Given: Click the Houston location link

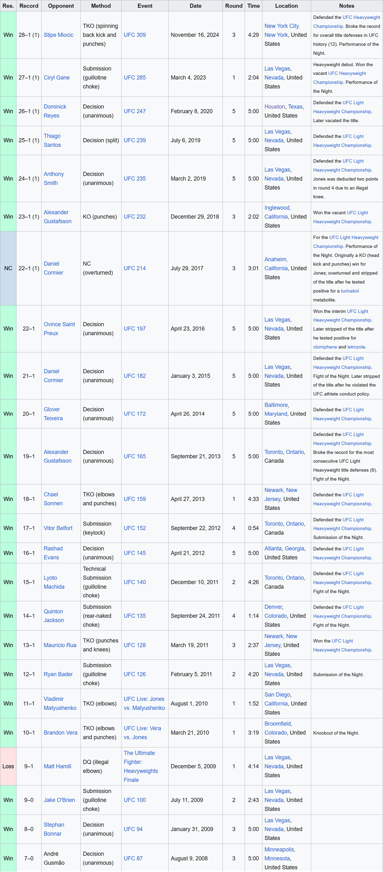Looking at the screenshot, I should click(x=275, y=107).
